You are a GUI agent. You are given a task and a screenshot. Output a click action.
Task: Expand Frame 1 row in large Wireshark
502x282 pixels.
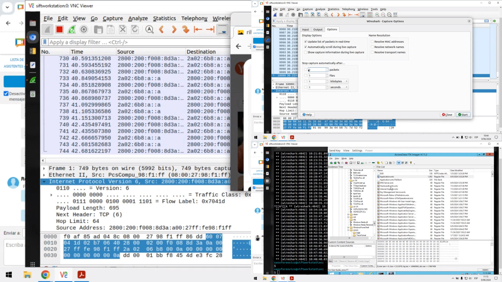coord(44,168)
